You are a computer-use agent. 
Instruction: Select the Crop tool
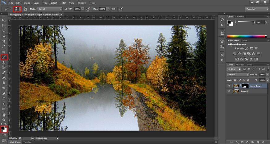(x=4, y=41)
